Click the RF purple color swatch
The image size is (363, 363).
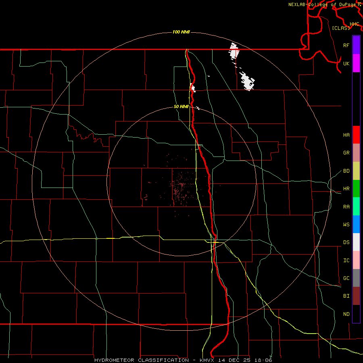(356, 45)
